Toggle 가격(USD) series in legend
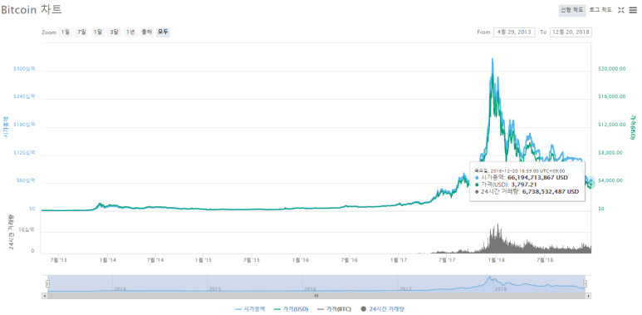Screen dimensions: 642x315 point(292,309)
